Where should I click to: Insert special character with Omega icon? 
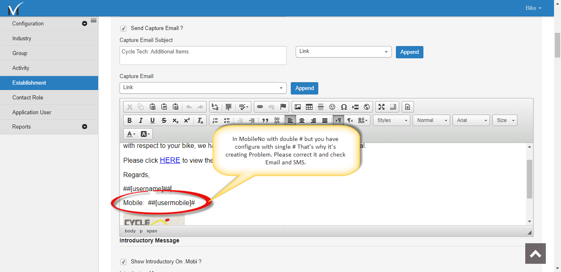click(x=344, y=107)
